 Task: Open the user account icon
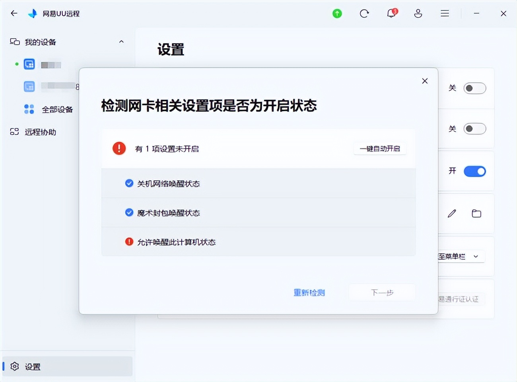(x=418, y=13)
